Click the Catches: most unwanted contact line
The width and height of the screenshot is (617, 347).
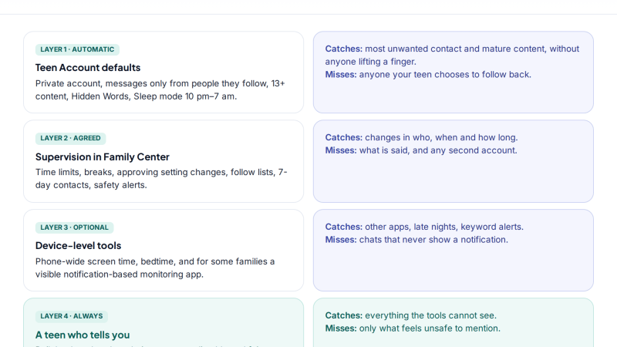point(452,55)
